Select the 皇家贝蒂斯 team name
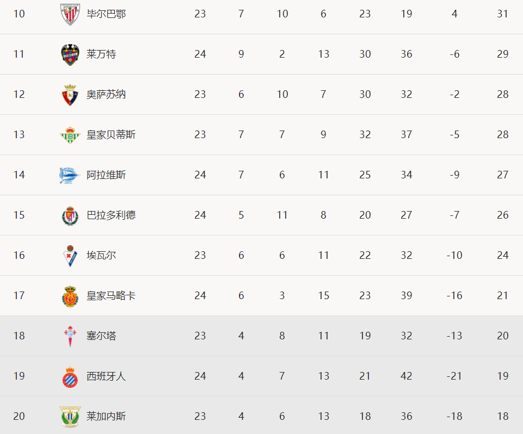 pos(111,135)
